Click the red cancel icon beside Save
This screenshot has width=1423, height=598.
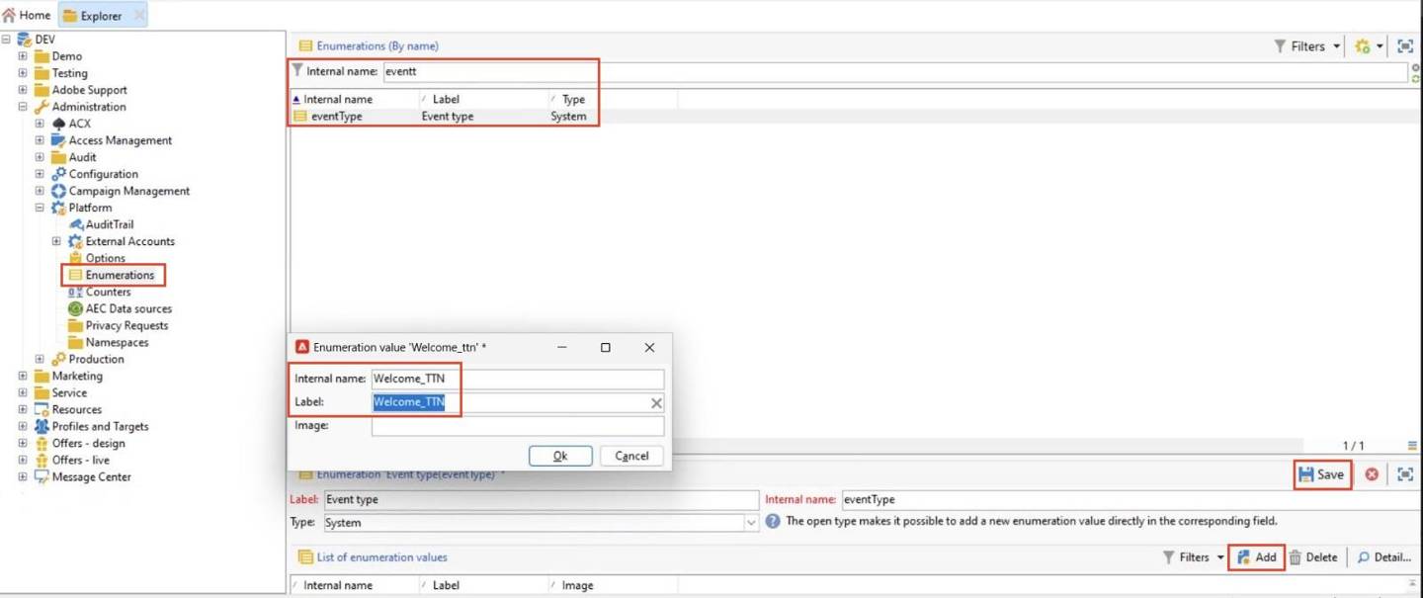(x=1372, y=474)
